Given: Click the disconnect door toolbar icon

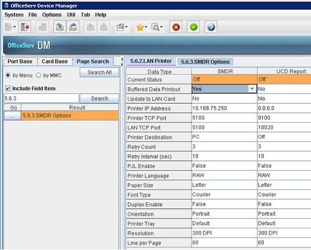Looking at the screenshot, I should [x=25, y=27].
